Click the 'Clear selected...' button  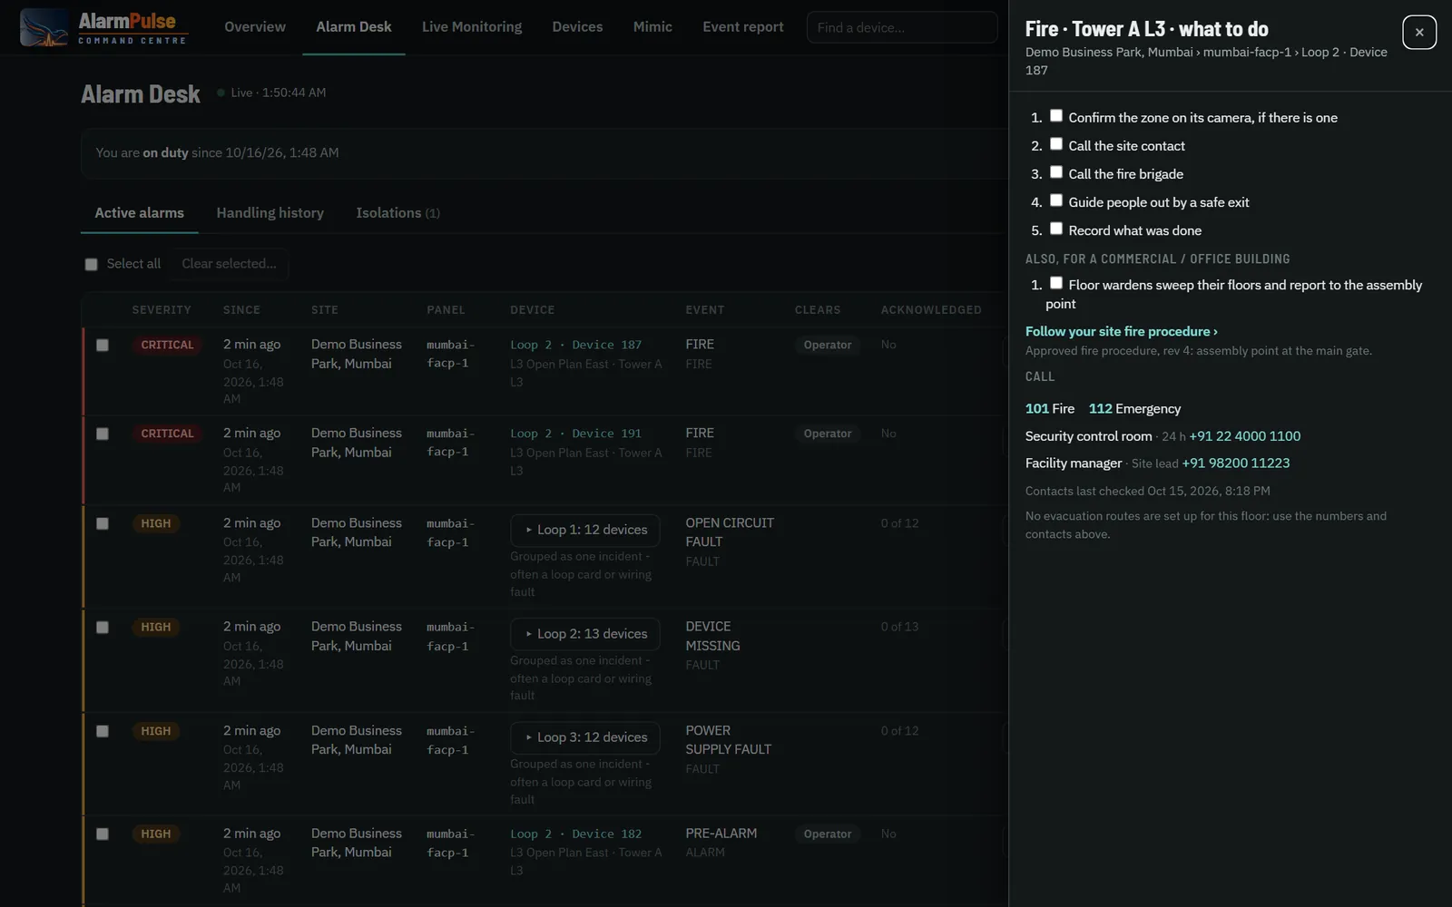(x=229, y=264)
